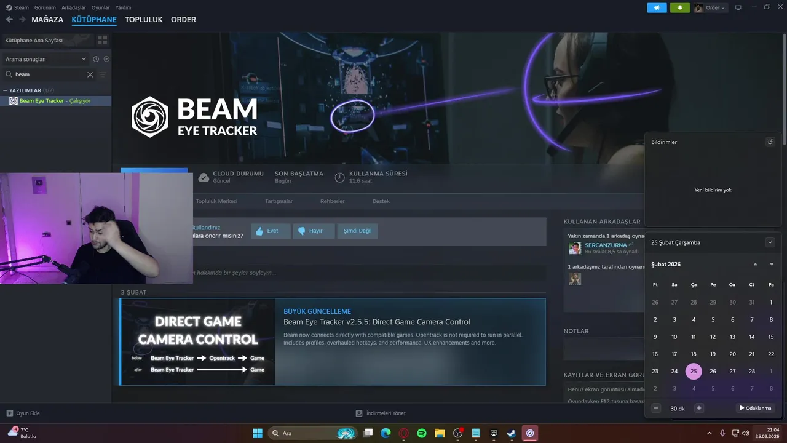Open Windows Start menu
This screenshot has height=443, width=787.
(258, 433)
